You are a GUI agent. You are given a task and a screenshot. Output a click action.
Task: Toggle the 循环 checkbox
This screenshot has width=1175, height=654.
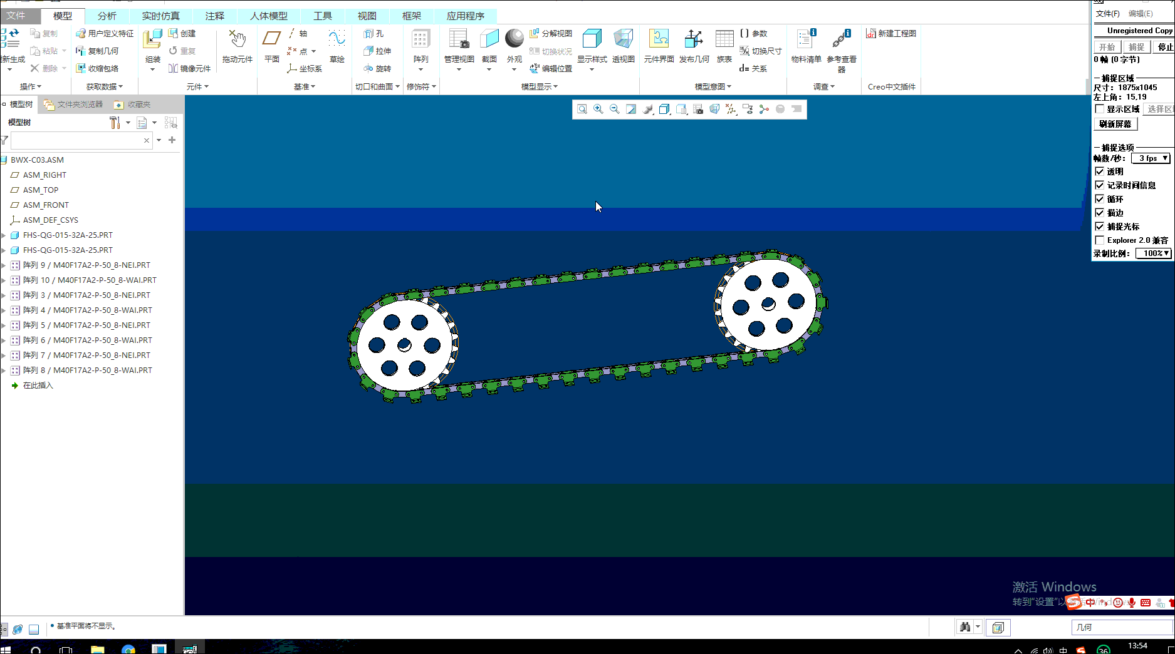(x=1099, y=198)
